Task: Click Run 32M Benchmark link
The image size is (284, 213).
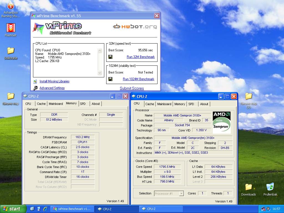Action: tap(141, 57)
